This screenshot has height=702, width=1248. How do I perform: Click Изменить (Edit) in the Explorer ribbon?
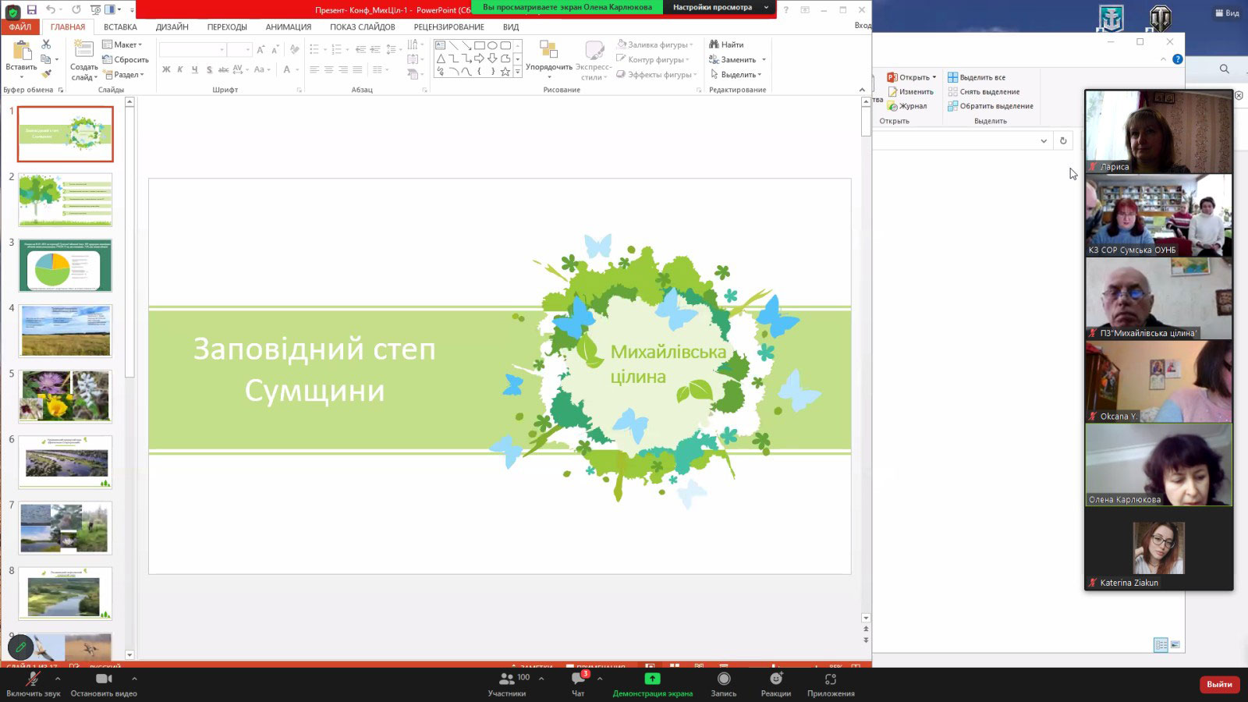pyautogui.click(x=909, y=91)
